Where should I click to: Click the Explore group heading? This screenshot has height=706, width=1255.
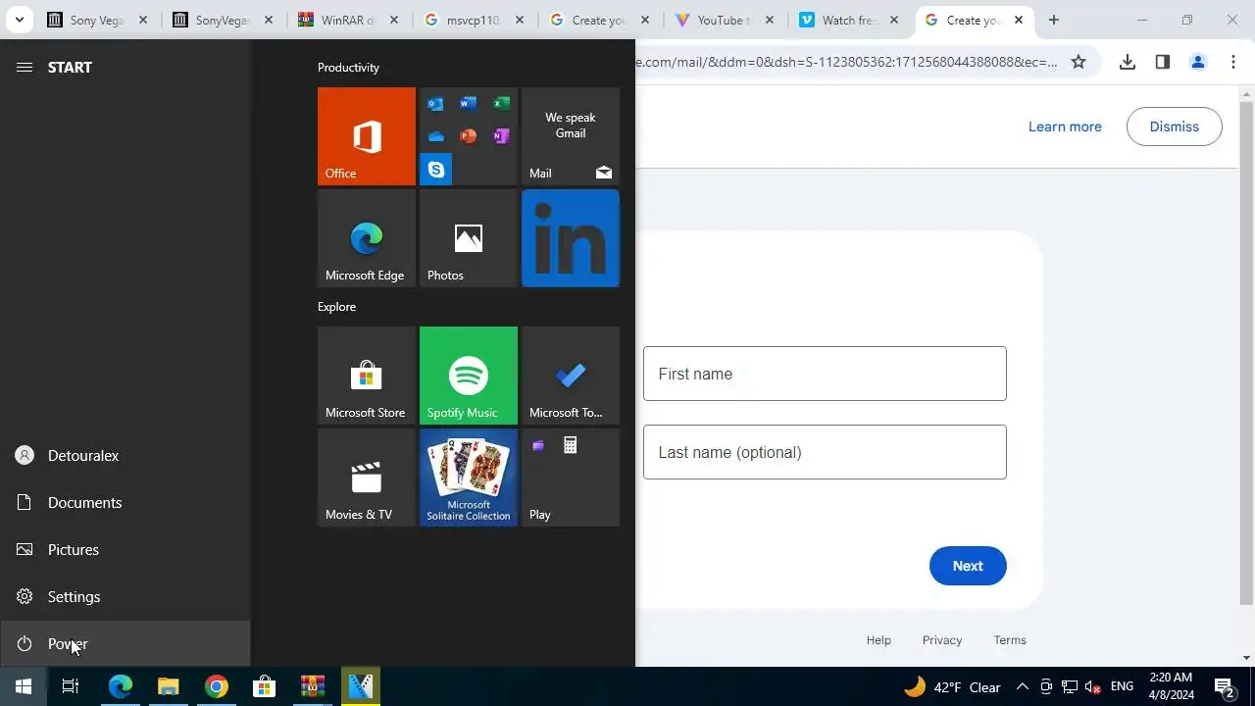click(336, 307)
